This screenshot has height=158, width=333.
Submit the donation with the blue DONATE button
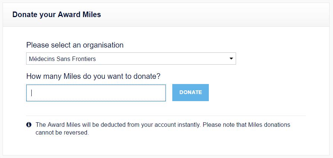(191, 93)
